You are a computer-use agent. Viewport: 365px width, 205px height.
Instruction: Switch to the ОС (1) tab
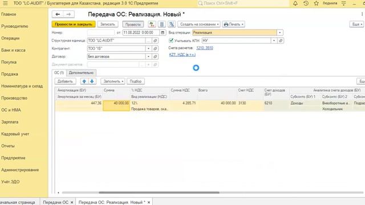59,73
